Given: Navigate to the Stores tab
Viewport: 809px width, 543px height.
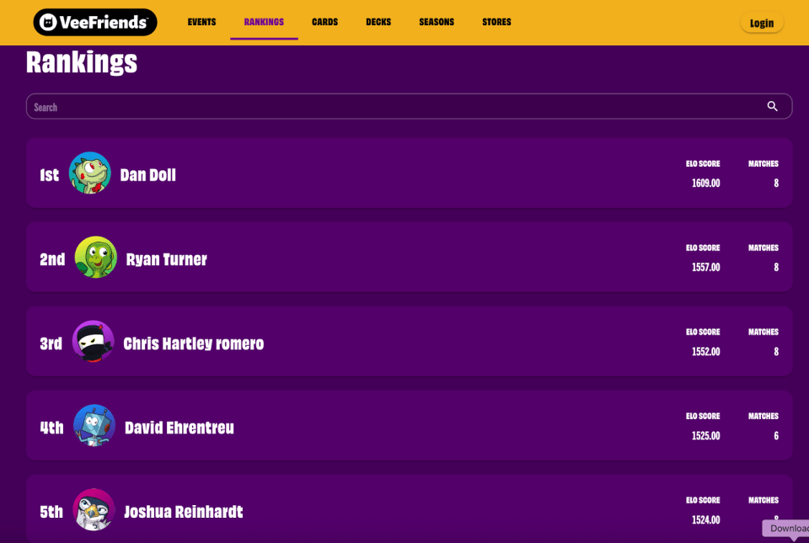Looking at the screenshot, I should (496, 22).
